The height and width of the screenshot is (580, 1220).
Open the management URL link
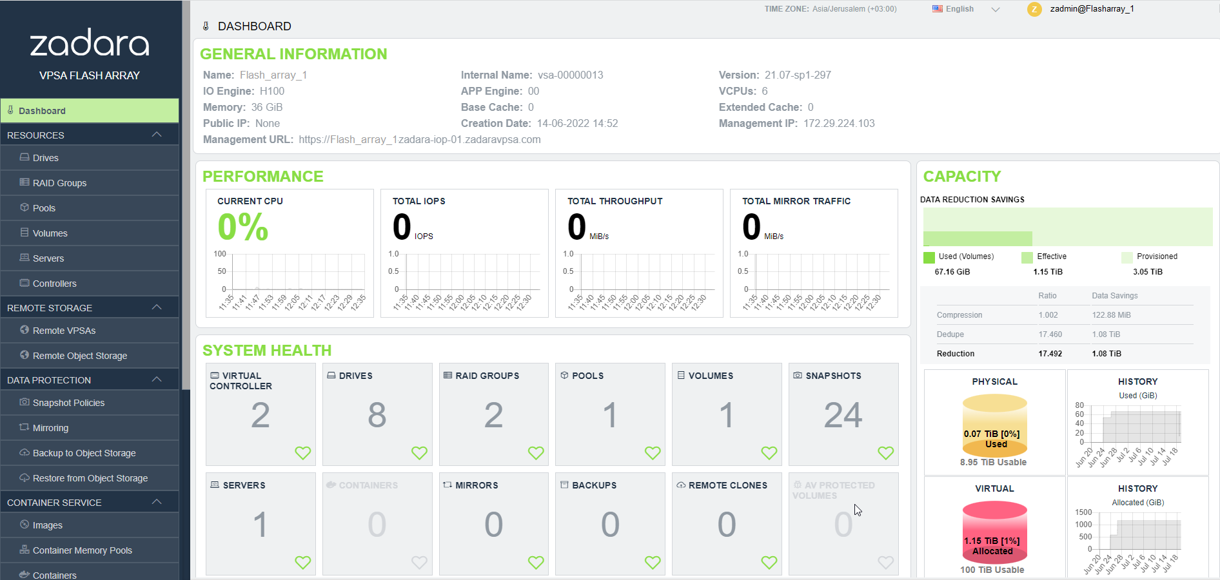pyautogui.click(x=420, y=140)
